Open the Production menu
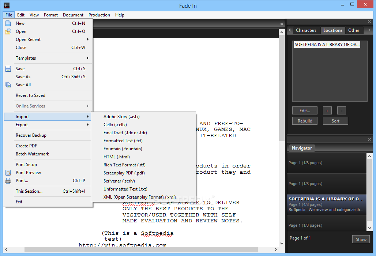This screenshot has height=256, width=376. tap(99, 15)
